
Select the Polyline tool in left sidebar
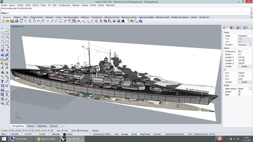[x=2, y=33]
